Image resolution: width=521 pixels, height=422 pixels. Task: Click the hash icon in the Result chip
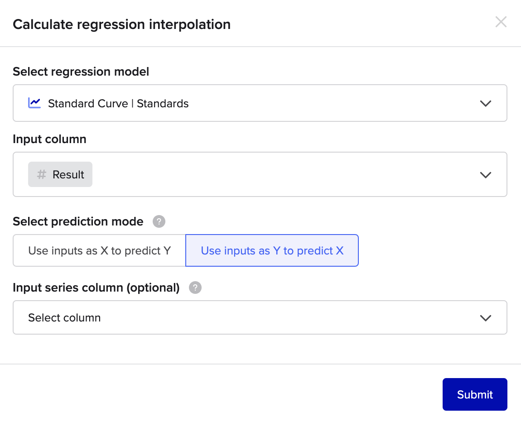coord(42,174)
